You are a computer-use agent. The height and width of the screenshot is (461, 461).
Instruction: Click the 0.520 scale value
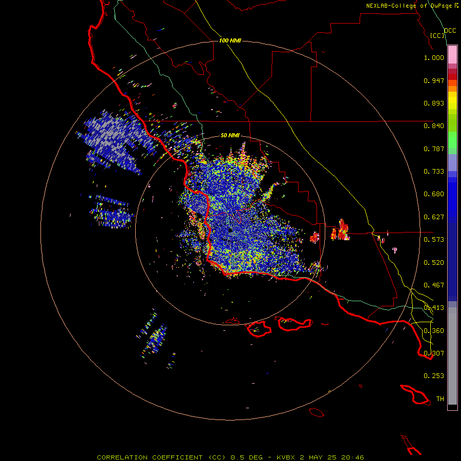[x=434, y=263]
